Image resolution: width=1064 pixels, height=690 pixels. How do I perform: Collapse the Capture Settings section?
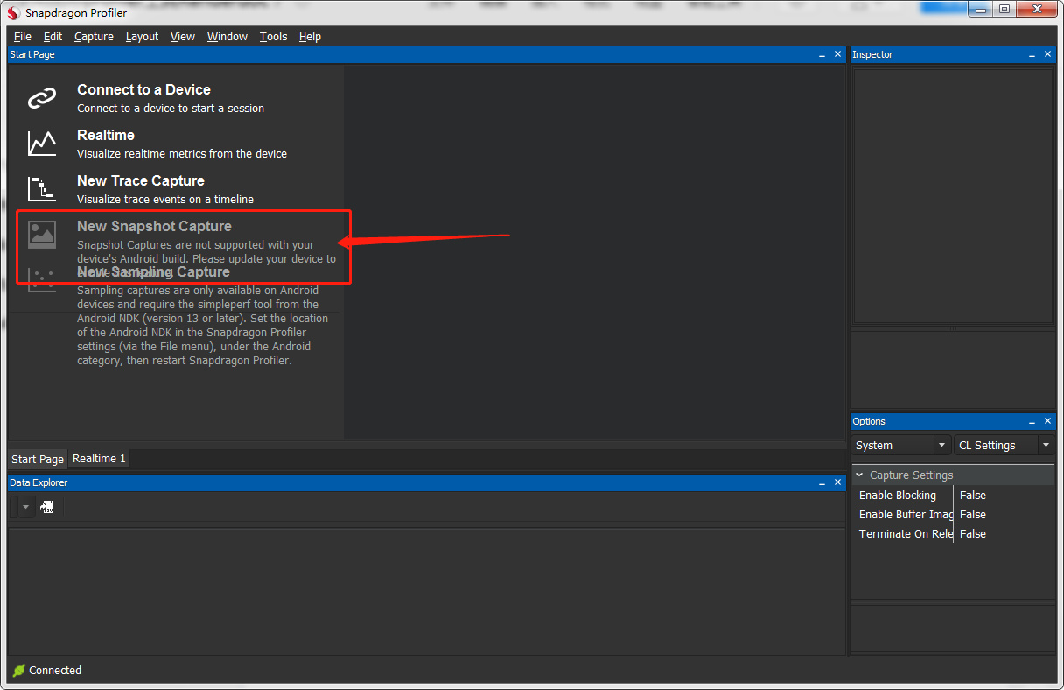[859, 475]
